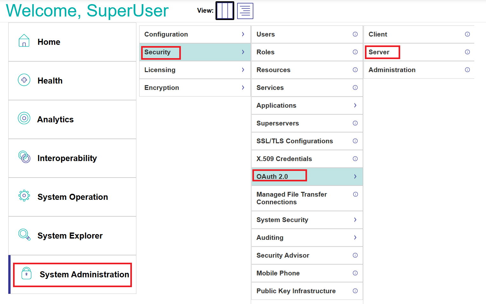Expand the Auditing submenu chevron
486x304 pixels.
(x=355, y=238)
